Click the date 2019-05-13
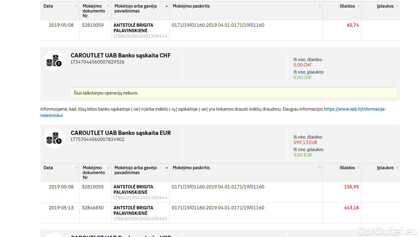Viewport: 420px width, 237px height. [61, 208]
